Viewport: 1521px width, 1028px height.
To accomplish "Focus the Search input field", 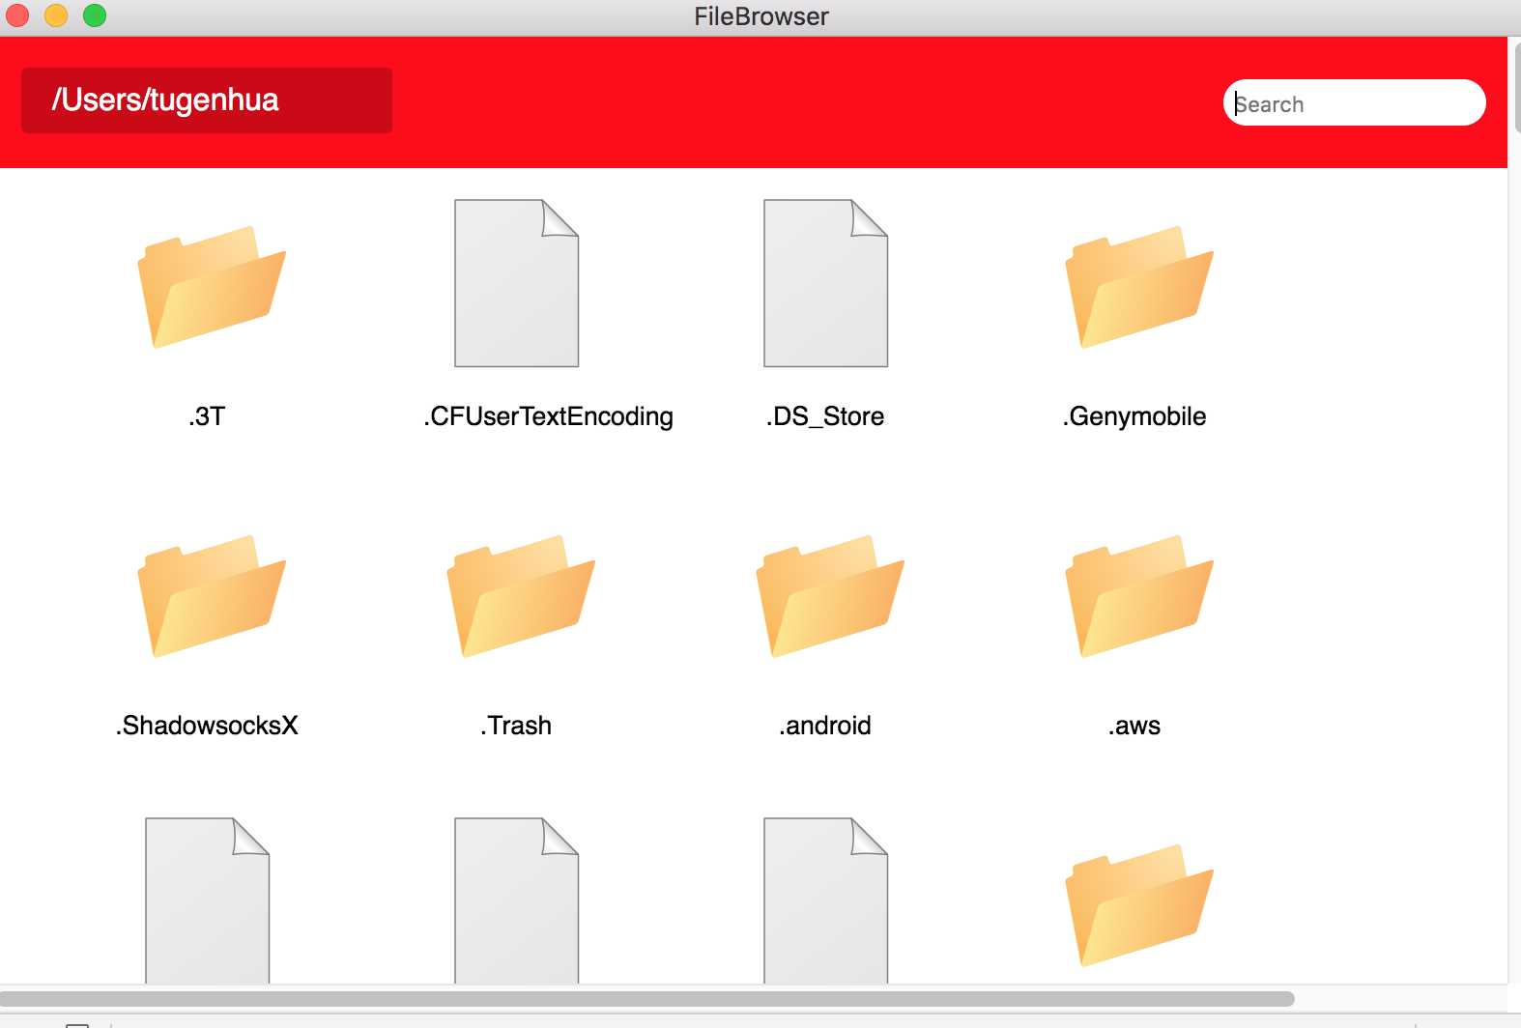I will pyautogui.click(x=1354, y=102).
